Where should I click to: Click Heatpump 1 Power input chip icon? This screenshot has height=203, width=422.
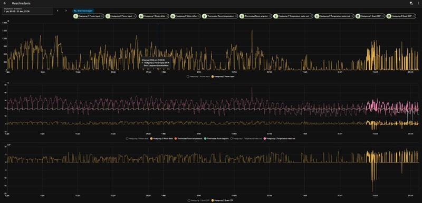coord(75,16)
